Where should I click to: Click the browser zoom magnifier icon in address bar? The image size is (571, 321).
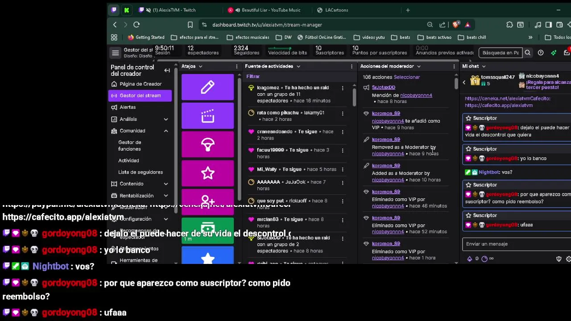[x=430, y=25]
